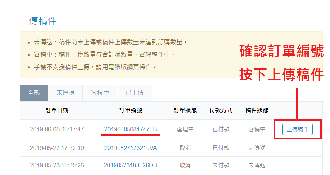
Task: Click the 上傳稿件 button in the first row
Action: click(x=297, y=129)
